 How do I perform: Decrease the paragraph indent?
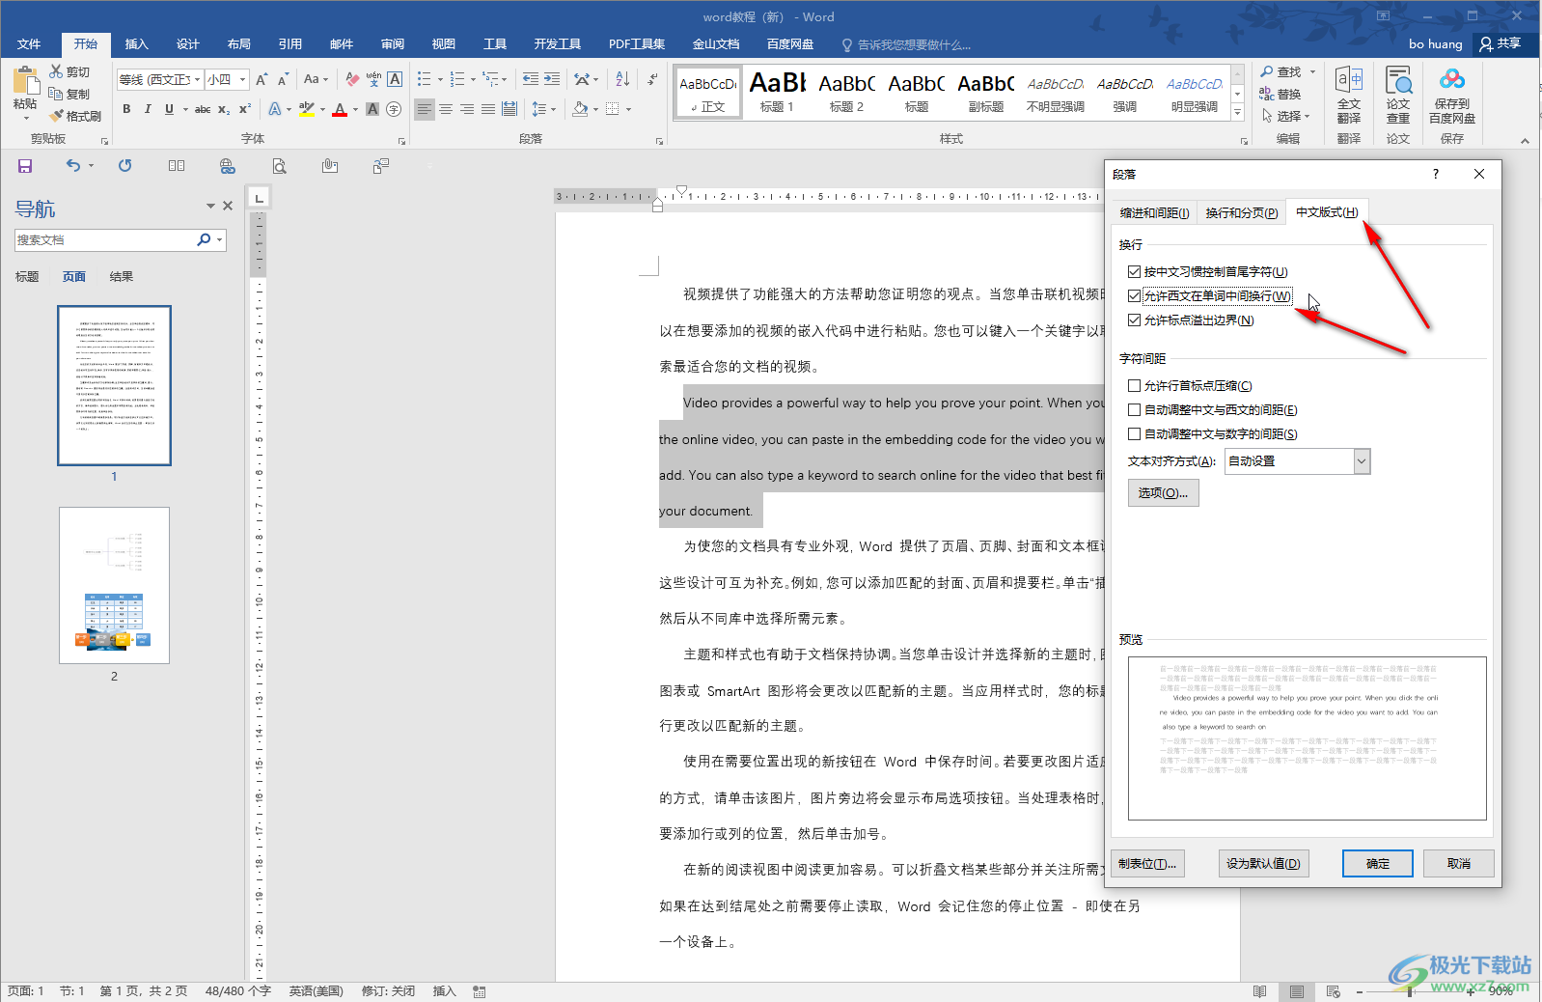click(531, 79)
